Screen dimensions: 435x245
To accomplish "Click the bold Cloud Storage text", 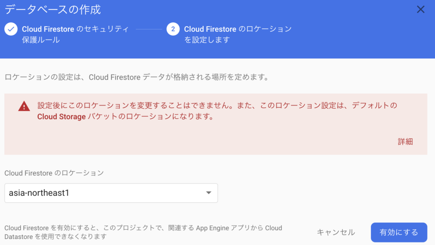I will [x=61, y=117].
